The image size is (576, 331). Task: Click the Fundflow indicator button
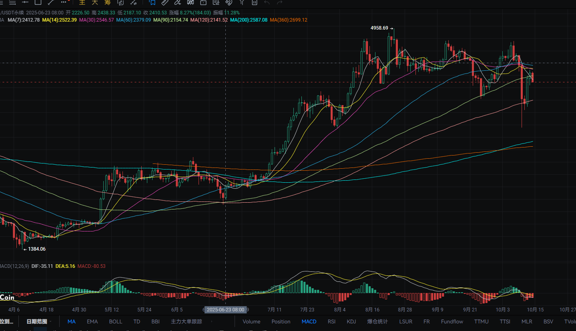click(452, 321)
